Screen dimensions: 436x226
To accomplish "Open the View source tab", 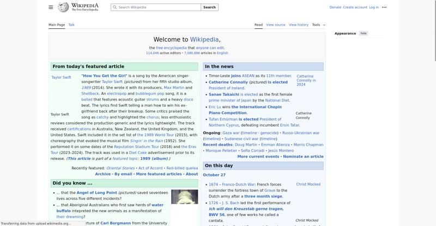I will pyautogui.click(x=276, y=25).
